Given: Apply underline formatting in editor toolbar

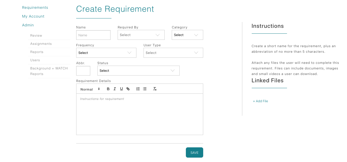Looking at the screenshot, I should 121,89.
